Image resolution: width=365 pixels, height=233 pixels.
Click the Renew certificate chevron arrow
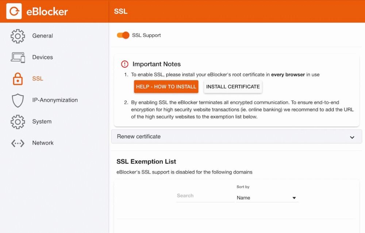[352, 137]
